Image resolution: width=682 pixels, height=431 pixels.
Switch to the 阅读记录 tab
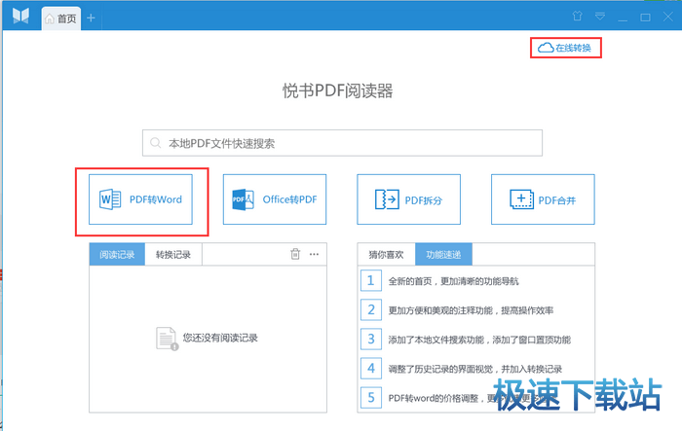tap(117, 254)
